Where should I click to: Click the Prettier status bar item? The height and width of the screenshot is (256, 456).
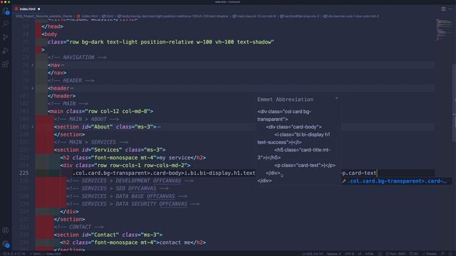tap(430, 254)
